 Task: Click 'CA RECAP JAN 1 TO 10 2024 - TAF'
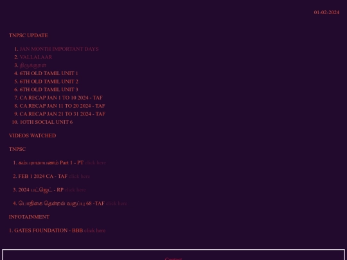tap(61, 98)
